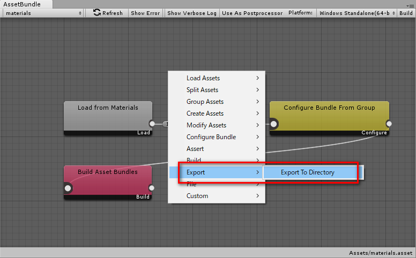Viewport: 416px width, 258px height.
Task: Click input port of Configure Bundle node
Action: pyautogui.click(x=273, y=124)
